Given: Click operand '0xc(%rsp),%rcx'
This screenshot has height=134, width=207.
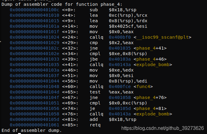Looking at the screenshot, I should click(128, 16).
